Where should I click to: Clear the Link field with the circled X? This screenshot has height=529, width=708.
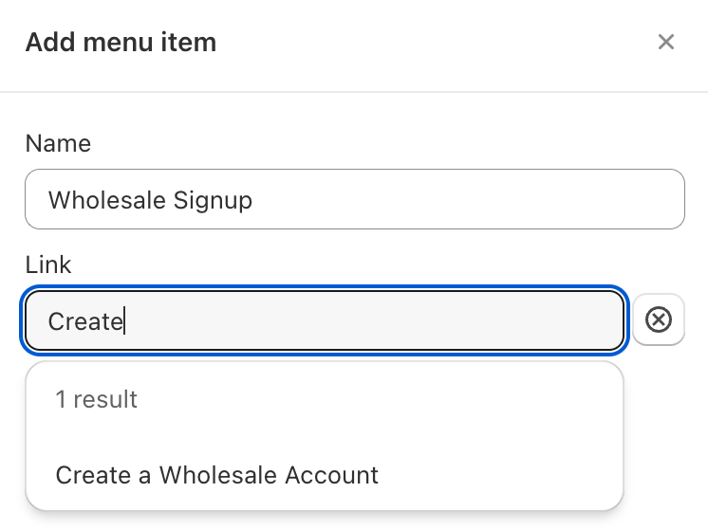[x=658, y=321]
